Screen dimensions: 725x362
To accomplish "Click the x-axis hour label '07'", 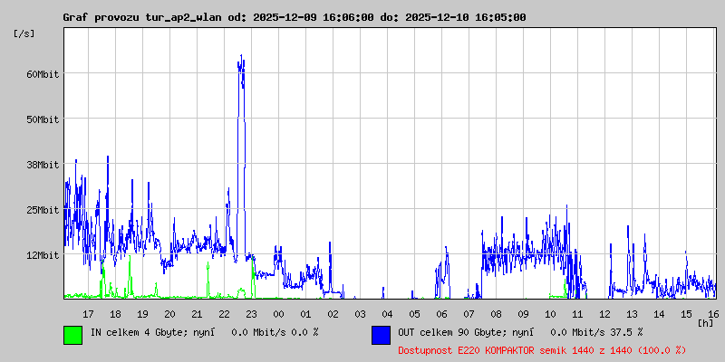I will (x=469, y=314).
